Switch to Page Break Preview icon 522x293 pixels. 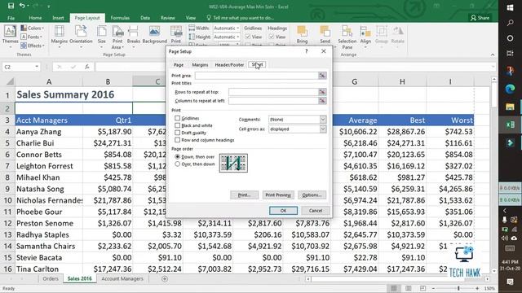422,288
